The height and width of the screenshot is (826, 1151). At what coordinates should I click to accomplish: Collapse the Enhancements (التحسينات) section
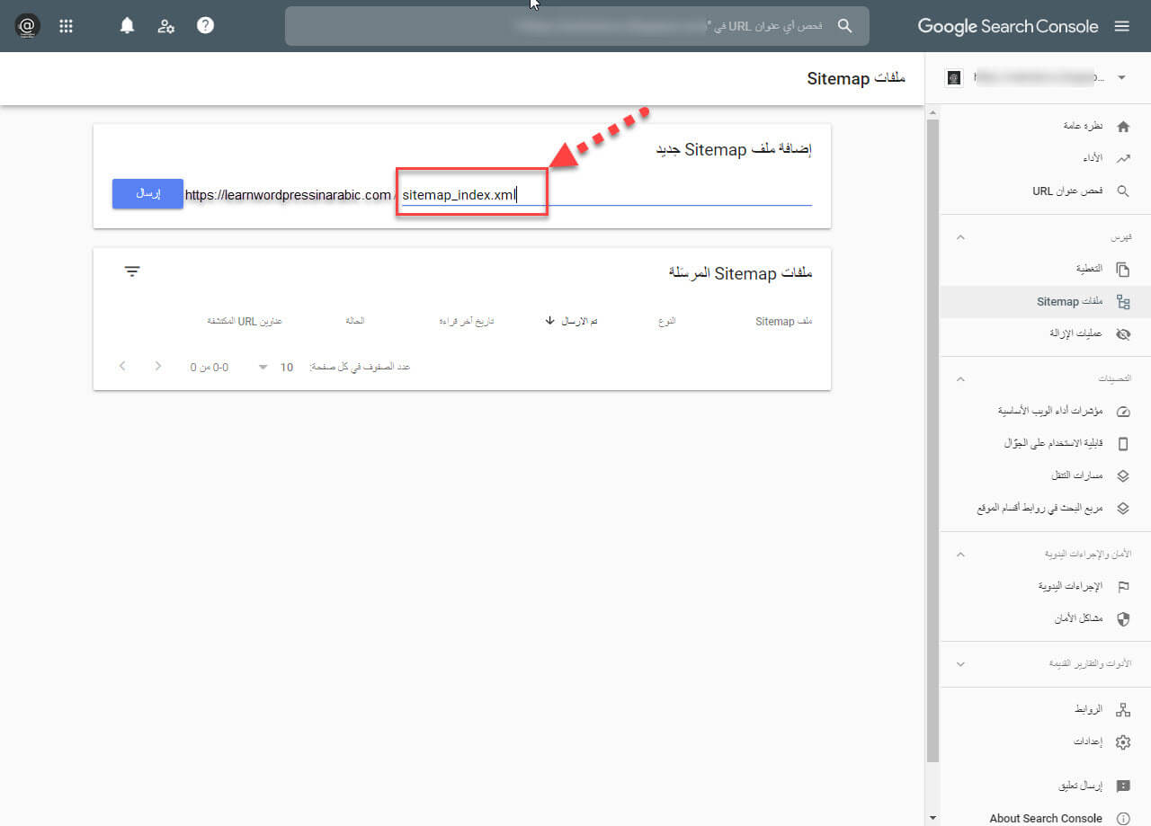pyautogui.click(x=960, y=379)
